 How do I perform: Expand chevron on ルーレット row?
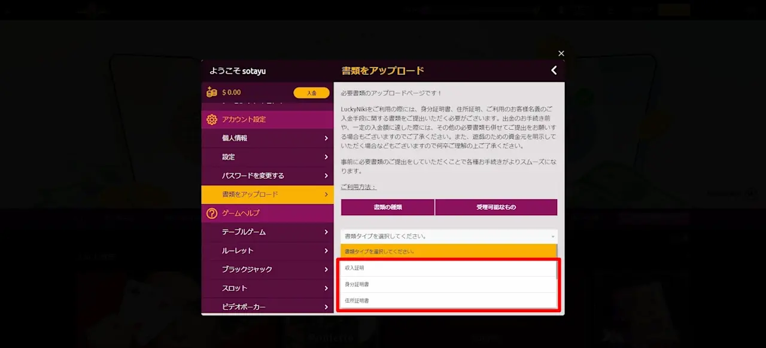(326, 251)
